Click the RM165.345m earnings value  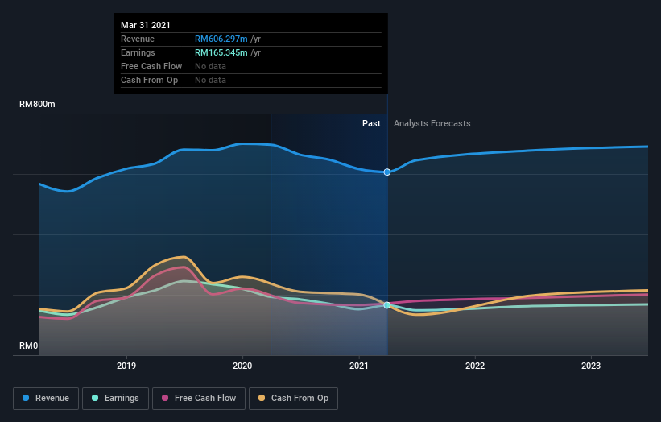pos(221,52)
